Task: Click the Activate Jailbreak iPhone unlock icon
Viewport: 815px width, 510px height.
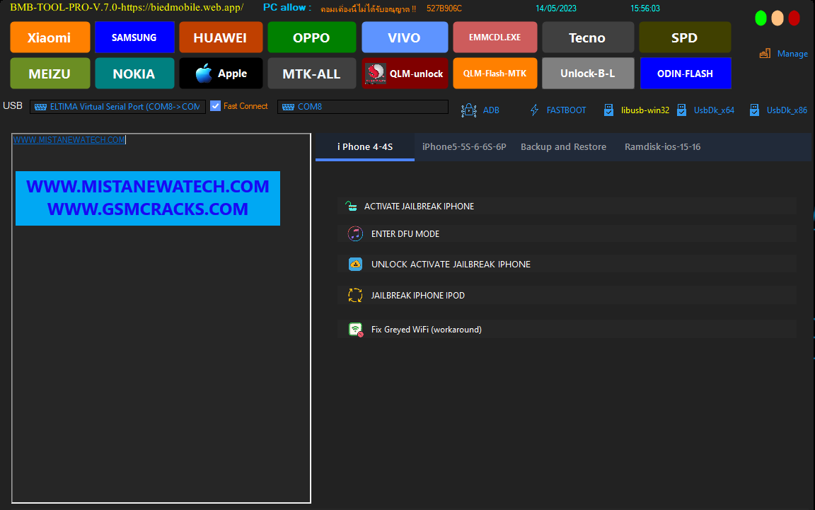Action: [x=351, y=207]
